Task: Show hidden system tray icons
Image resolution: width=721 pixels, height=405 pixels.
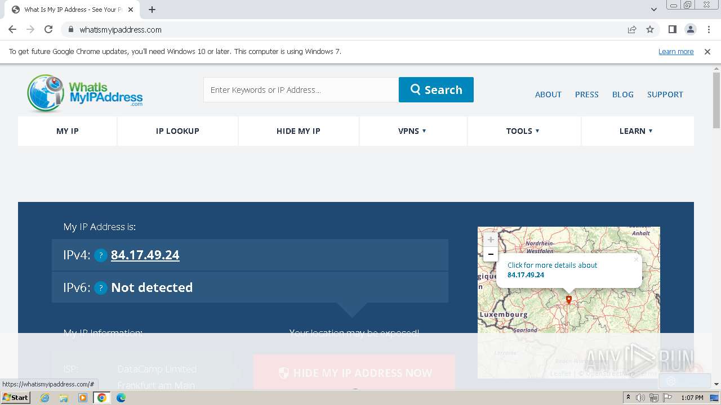Action: pos(629,398)
